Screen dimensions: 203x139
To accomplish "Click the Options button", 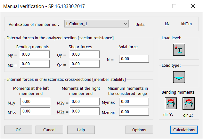I will [x=139, y=130].
